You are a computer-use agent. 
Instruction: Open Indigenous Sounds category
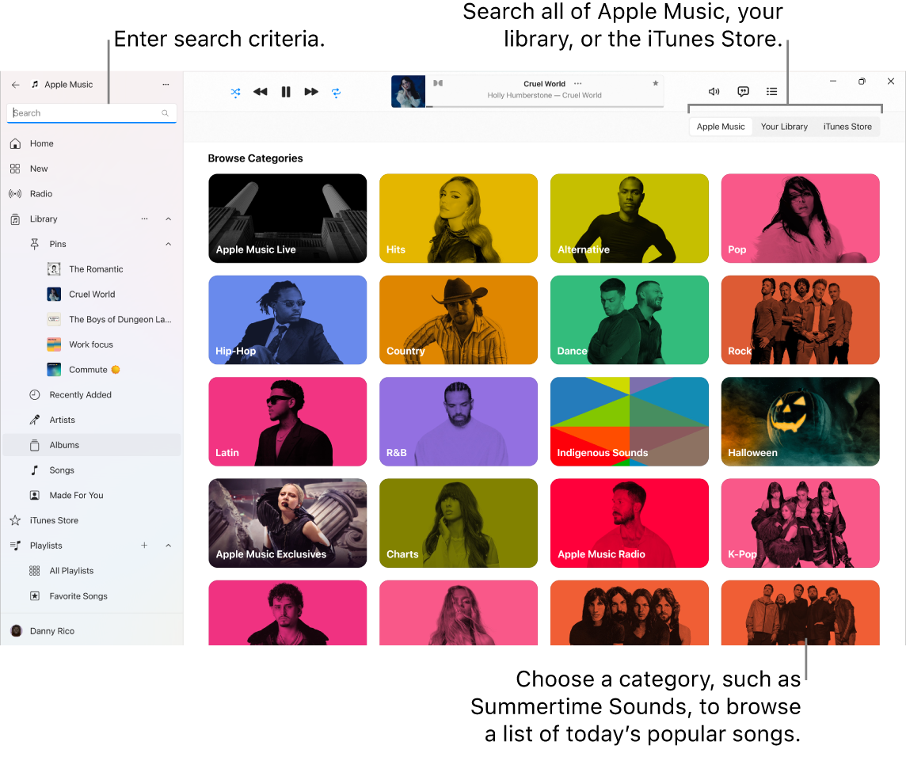coord(630,422)
